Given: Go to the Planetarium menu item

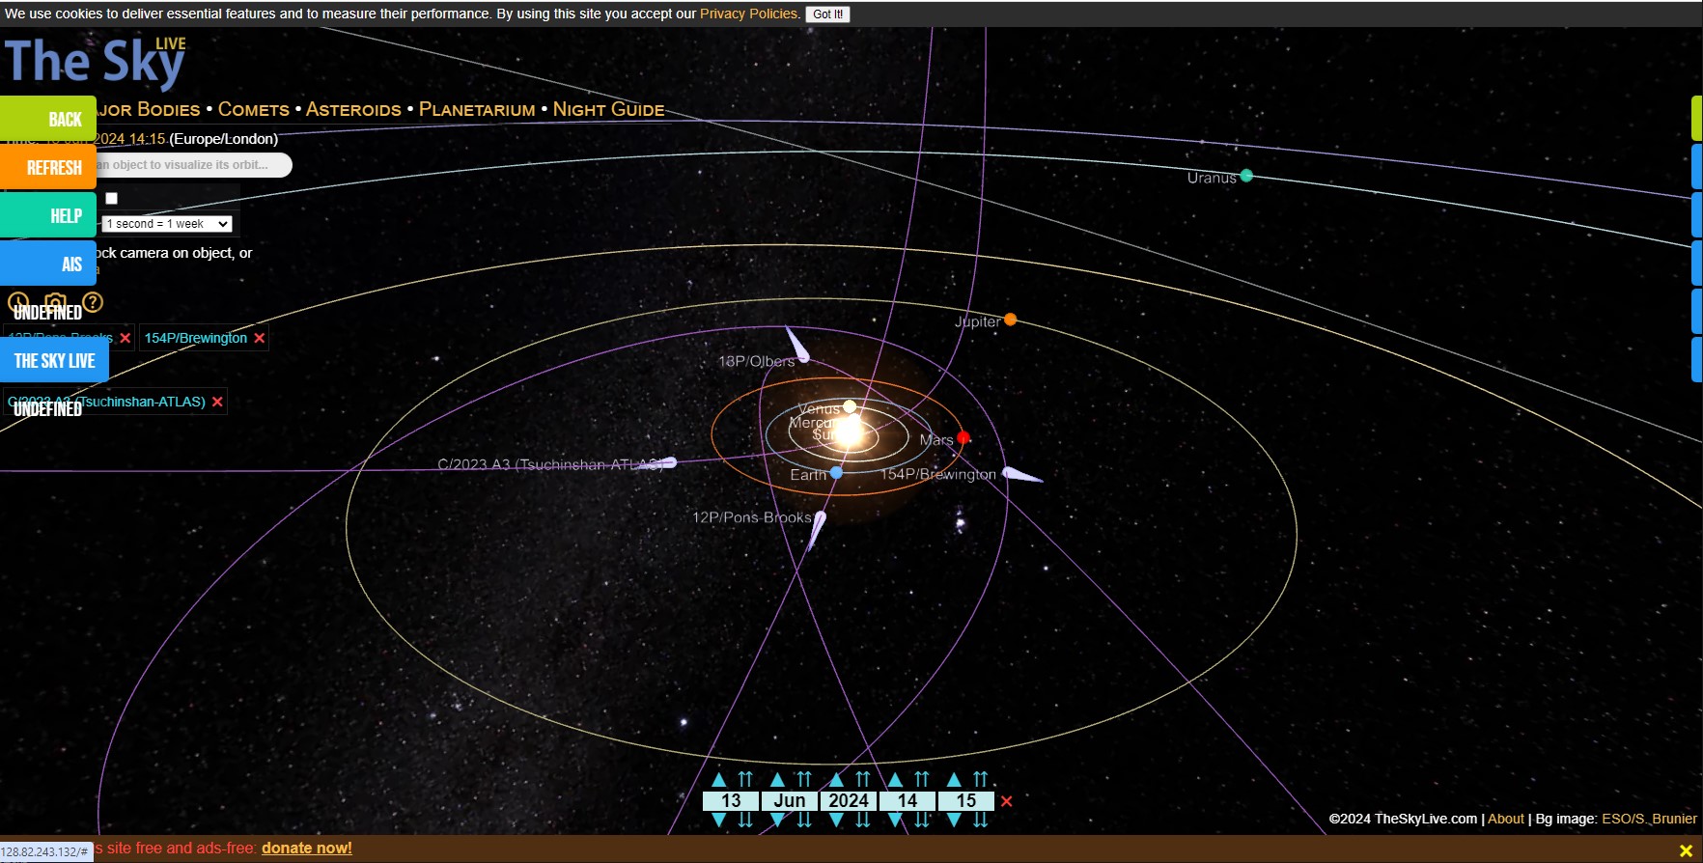Looking at the screenshot, I should click(477, 110).
